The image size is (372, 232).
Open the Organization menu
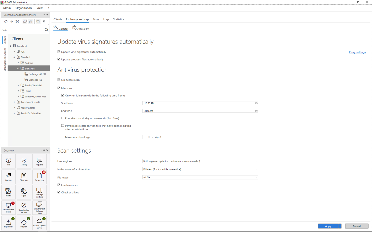coord(24,8)
